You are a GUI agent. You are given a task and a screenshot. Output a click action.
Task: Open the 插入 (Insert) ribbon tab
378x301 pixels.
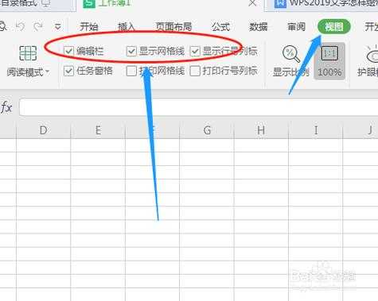click(x=127, y=27)
